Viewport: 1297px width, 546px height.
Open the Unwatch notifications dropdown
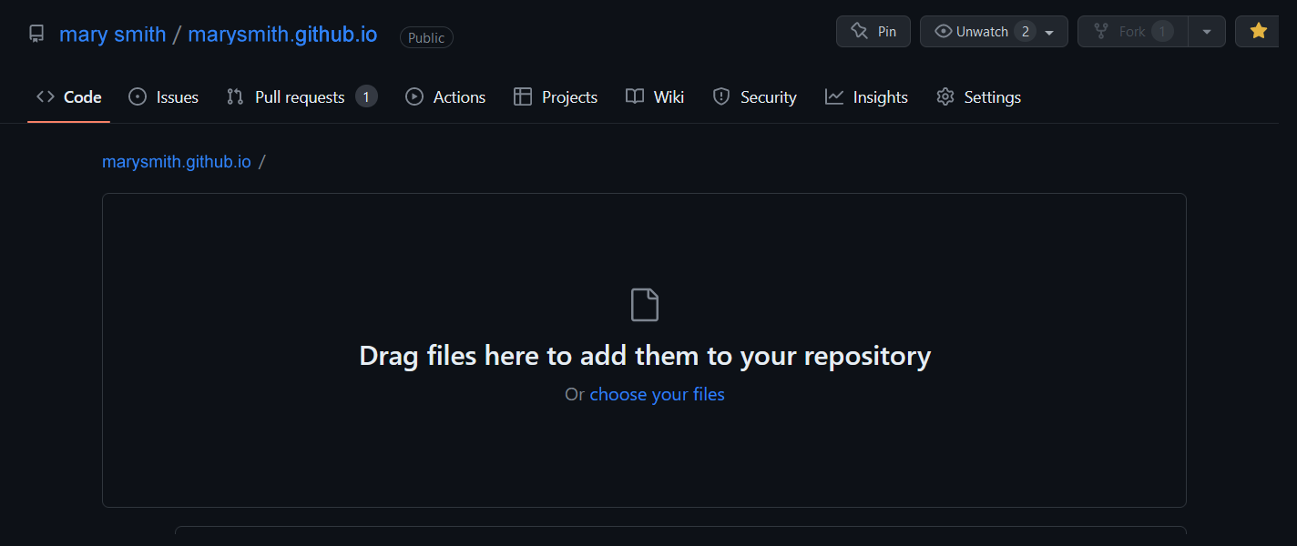(x=994, y=32)
